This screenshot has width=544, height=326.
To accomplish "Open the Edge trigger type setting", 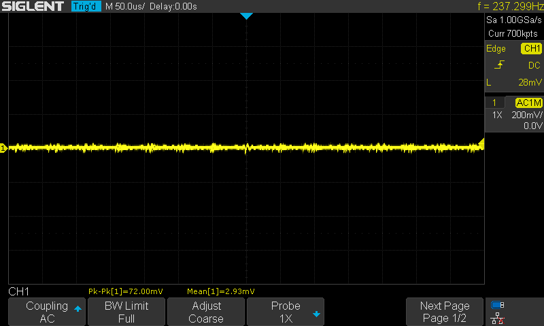I will tap(496, 49).
